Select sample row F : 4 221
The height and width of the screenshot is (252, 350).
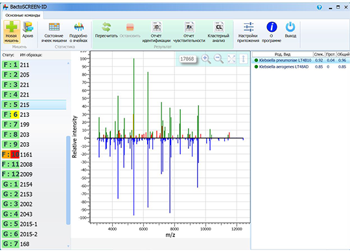click(x=34, y=95)
